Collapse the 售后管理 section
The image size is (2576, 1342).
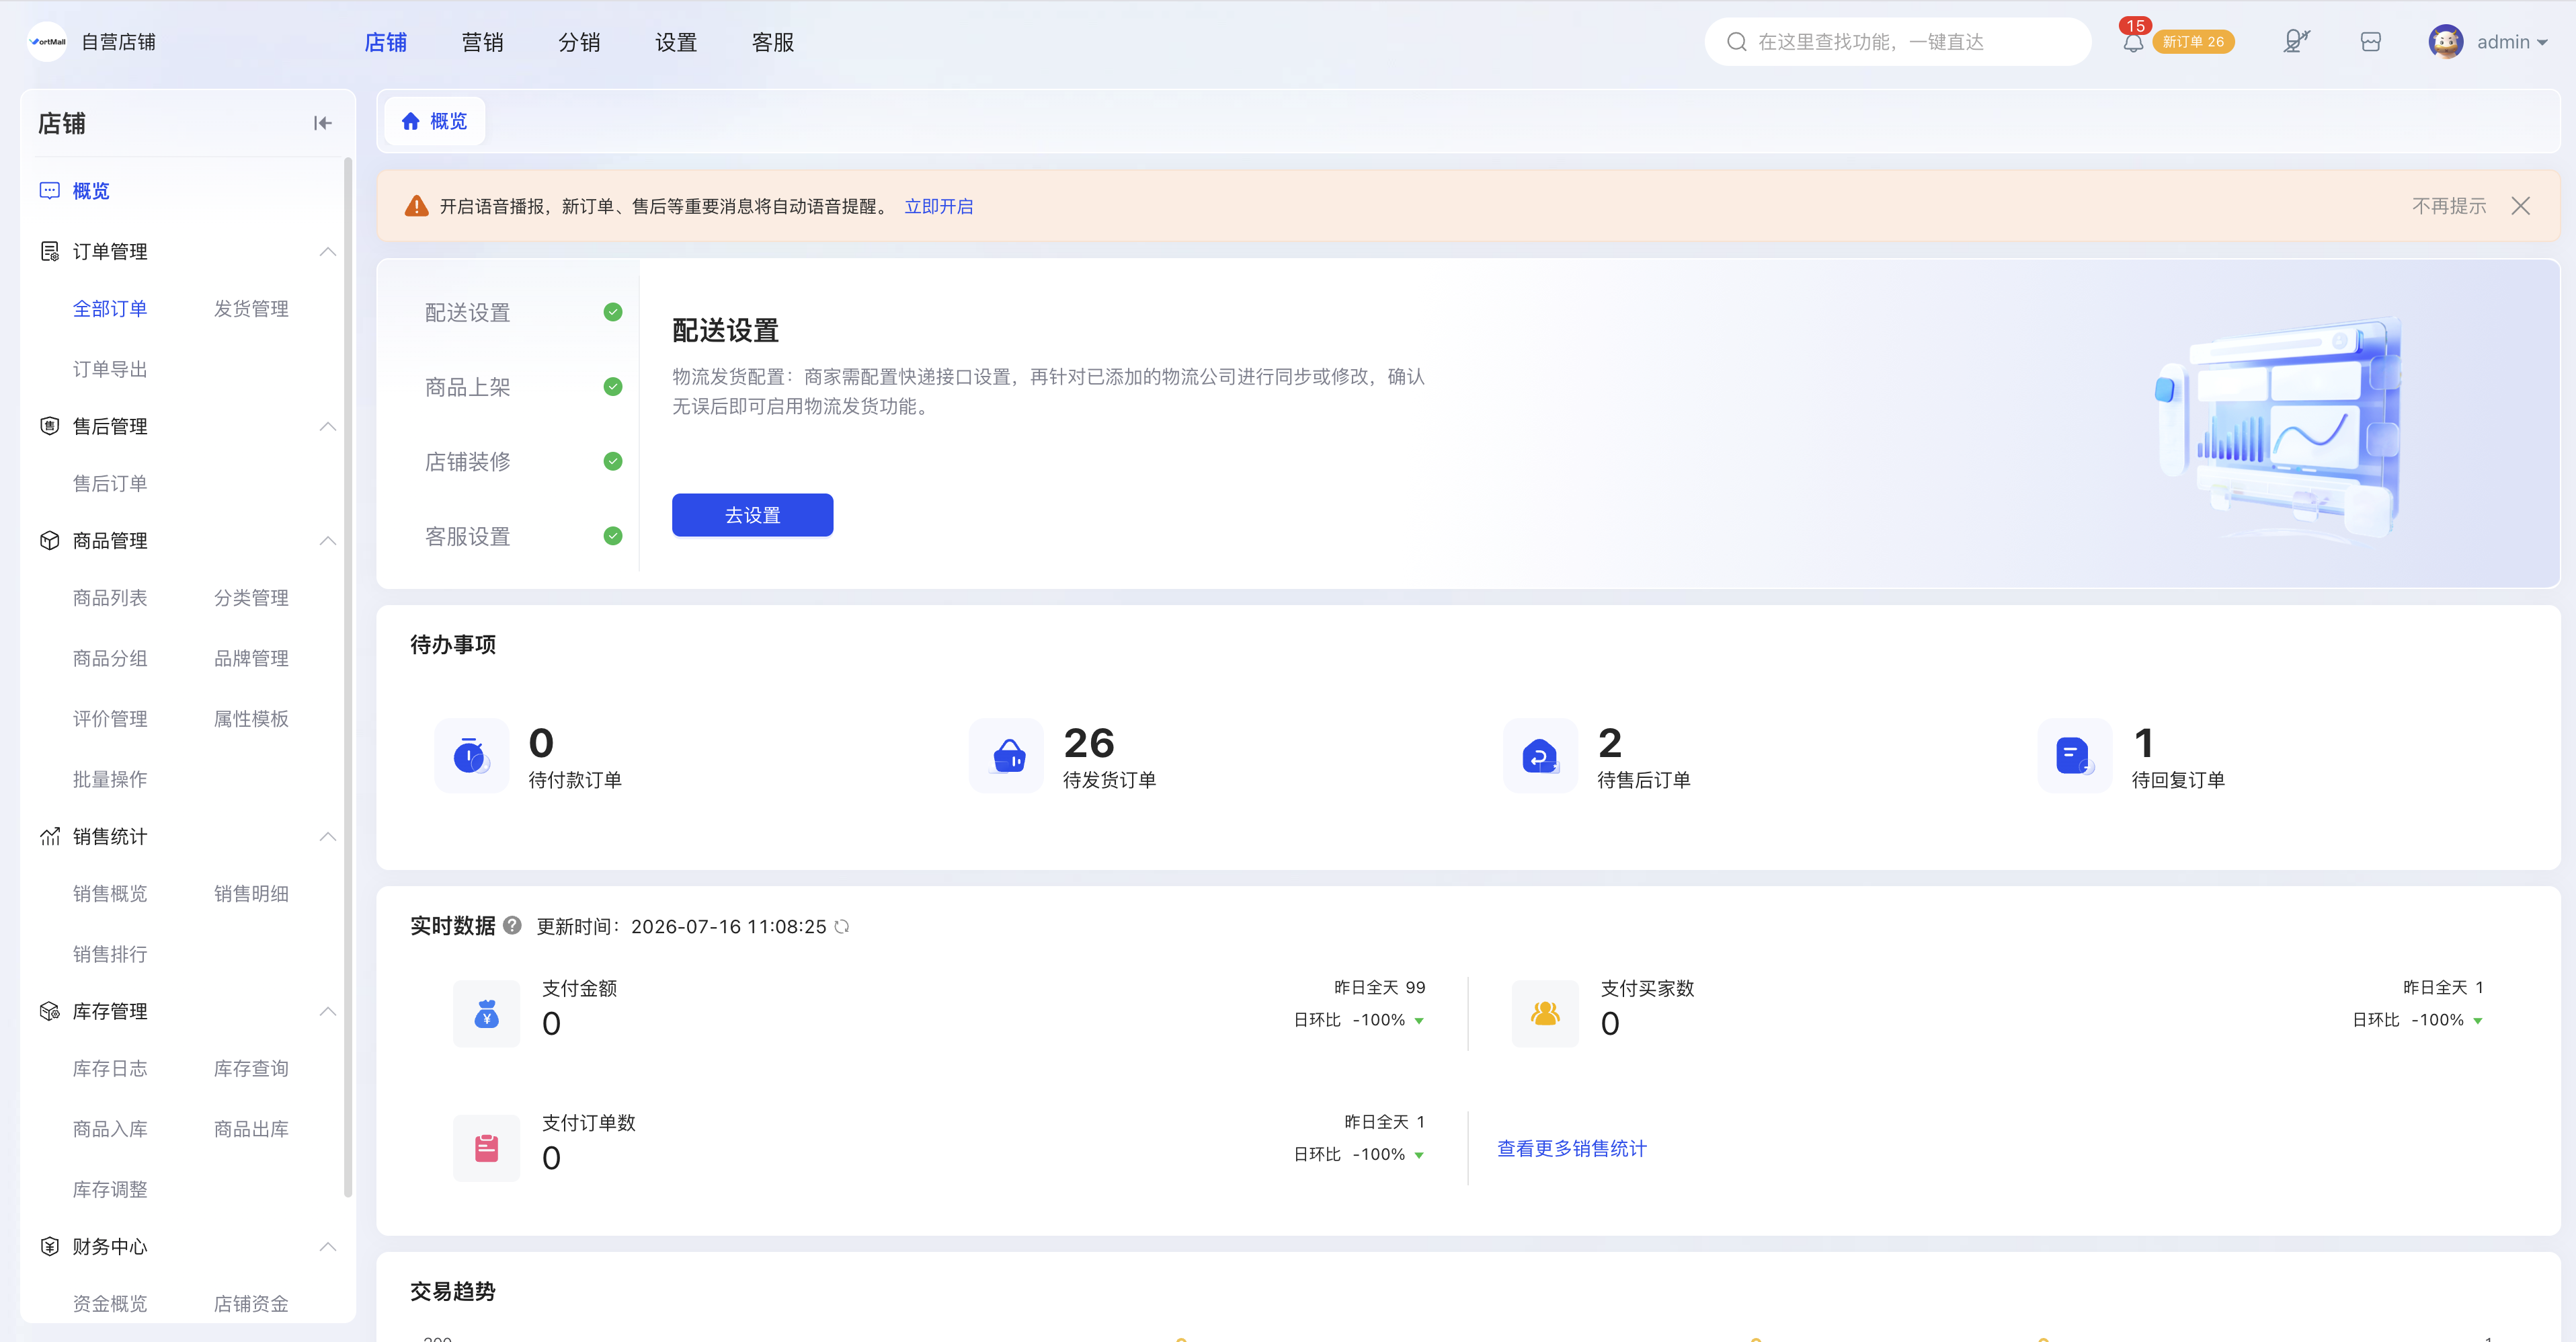(x=327, y=426)
